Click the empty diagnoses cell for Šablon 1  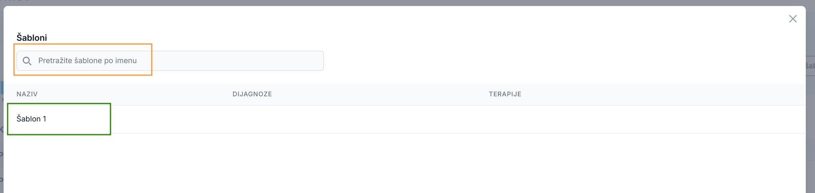320,119
